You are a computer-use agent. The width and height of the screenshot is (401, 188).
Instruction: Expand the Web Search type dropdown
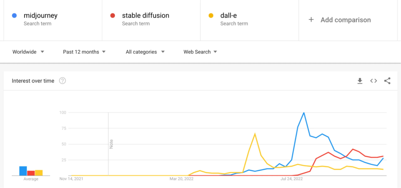point(200,52)
